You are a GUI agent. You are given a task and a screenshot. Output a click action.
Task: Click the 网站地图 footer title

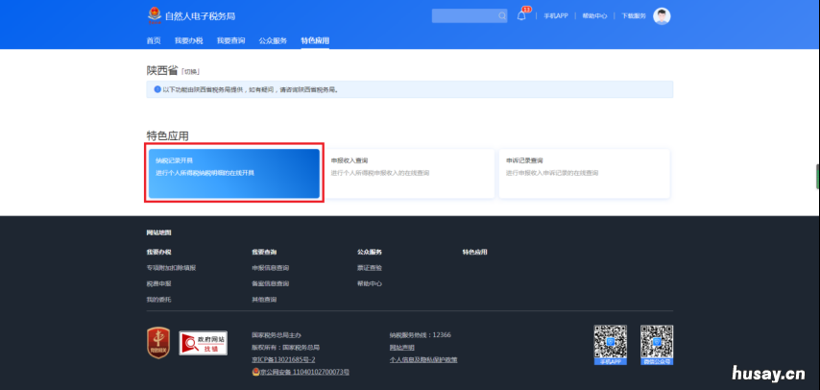point(158,232)
